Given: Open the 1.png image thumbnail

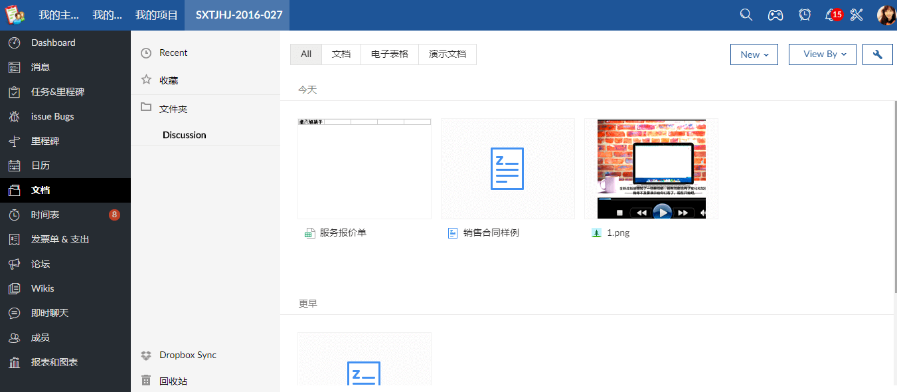Looking at the screenshot, I should (651, 169).
